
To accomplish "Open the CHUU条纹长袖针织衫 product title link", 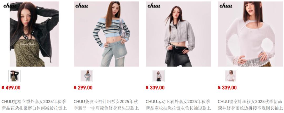I will pyautogui.click(x=106, y=105).
